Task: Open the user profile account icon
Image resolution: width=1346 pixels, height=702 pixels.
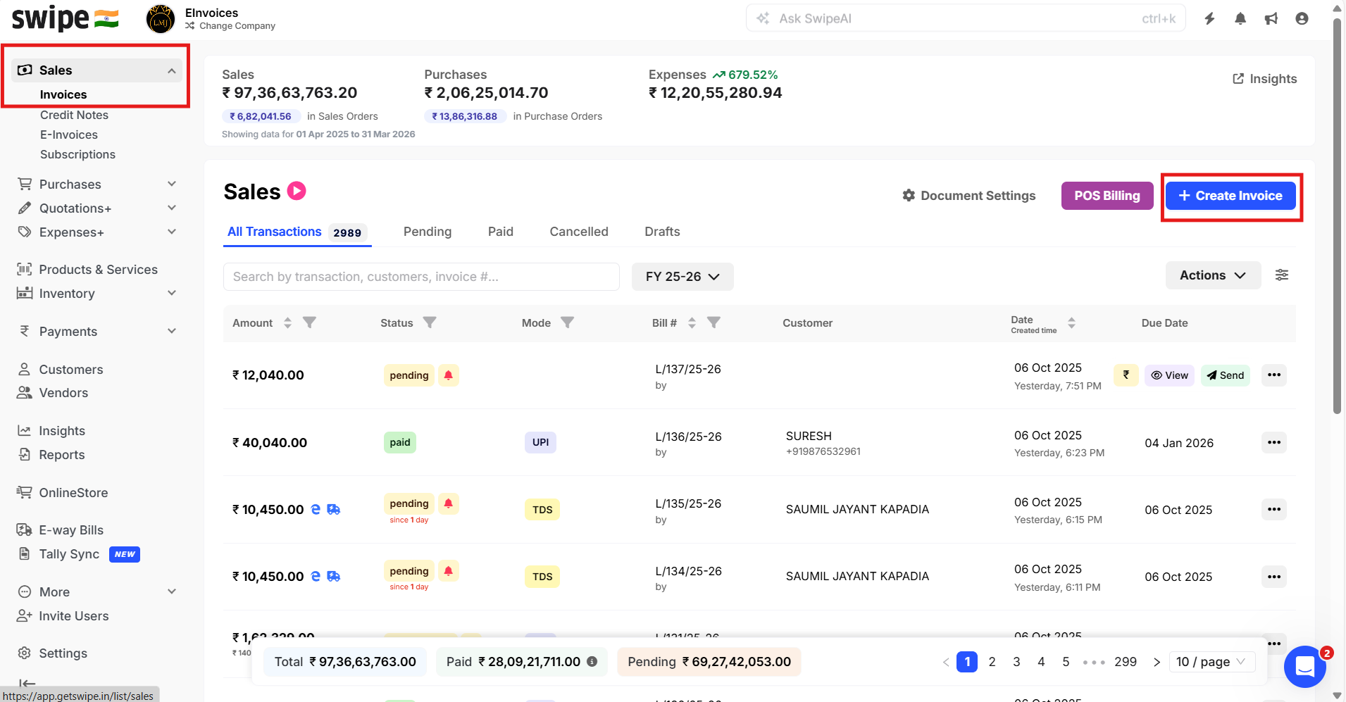Action: (x=1302, y=19)
